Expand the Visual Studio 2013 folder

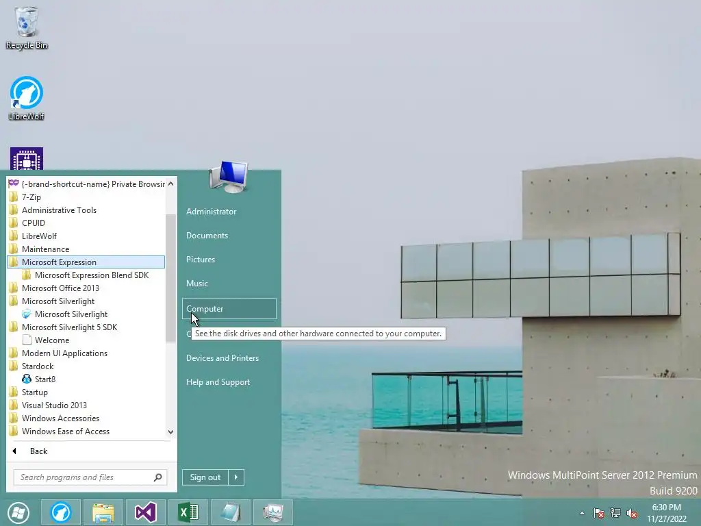click(86, 405)
